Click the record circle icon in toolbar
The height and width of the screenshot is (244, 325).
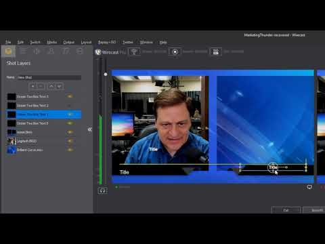pyautogui.click(x=175, y=52)
